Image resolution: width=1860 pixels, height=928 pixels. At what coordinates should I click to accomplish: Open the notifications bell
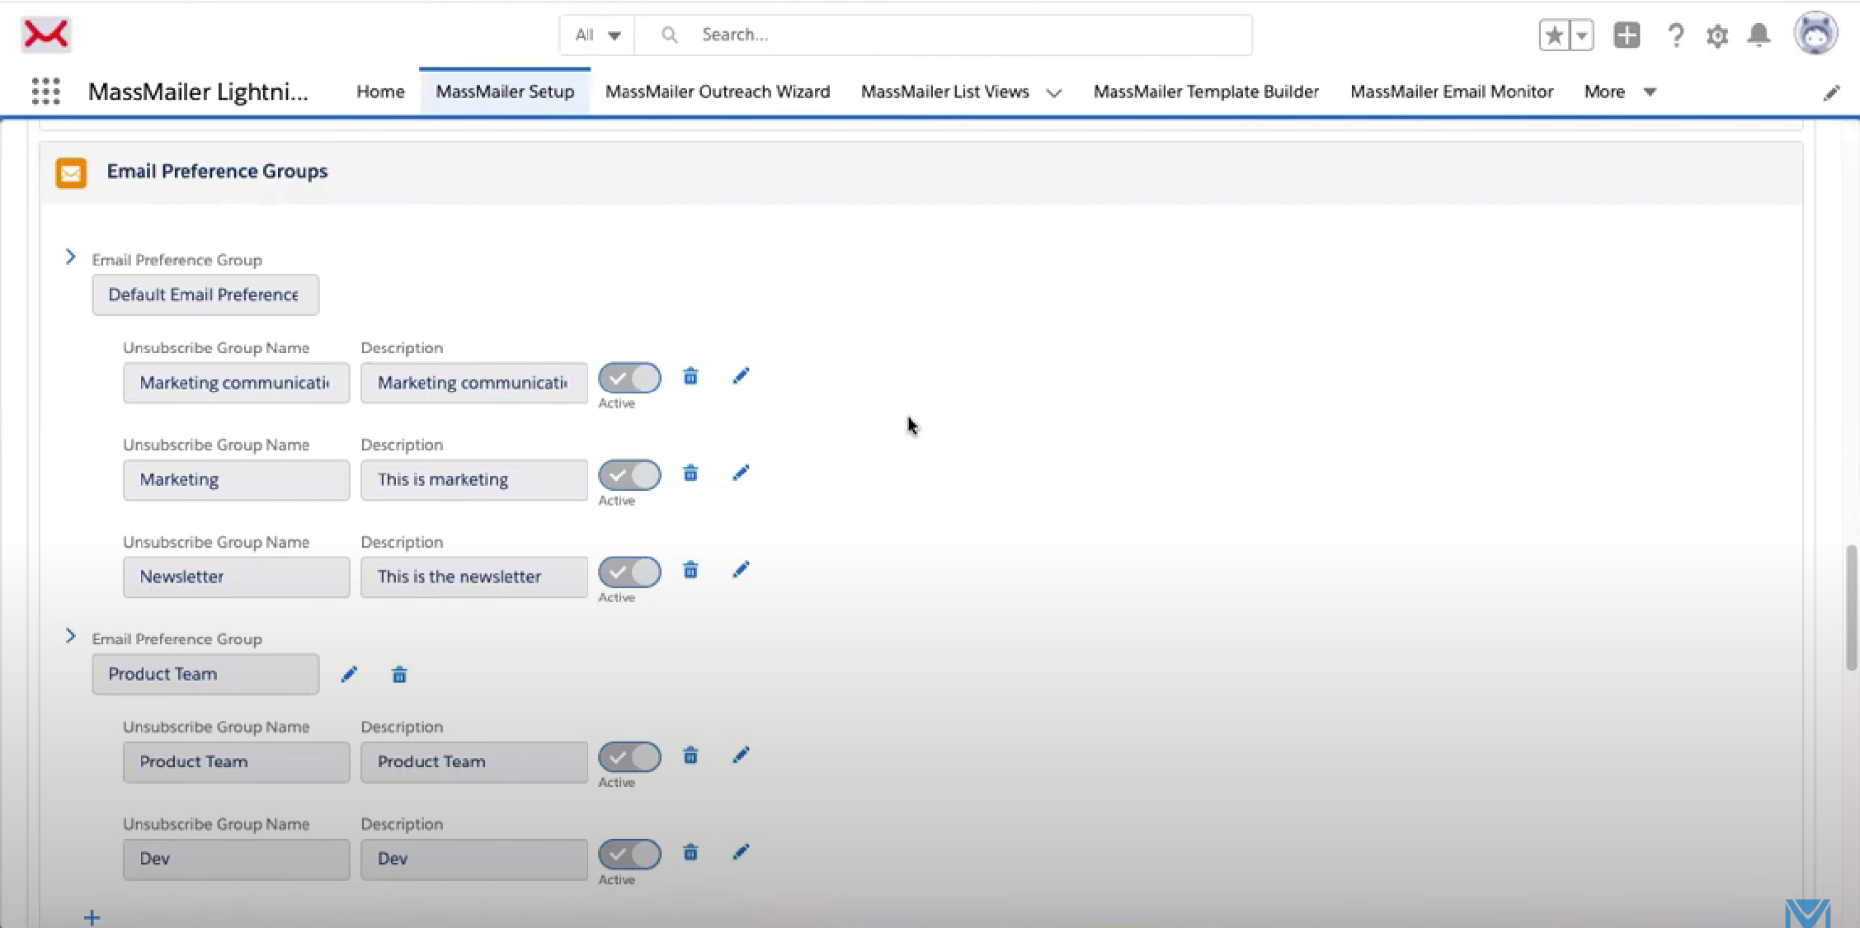1759,35
